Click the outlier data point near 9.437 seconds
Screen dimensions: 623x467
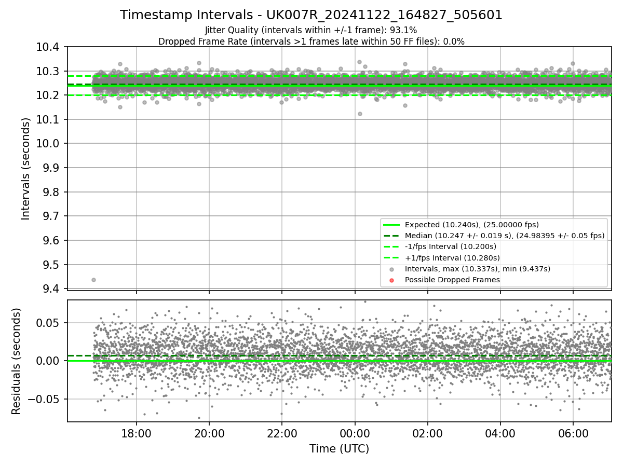[x=93, y=280]
